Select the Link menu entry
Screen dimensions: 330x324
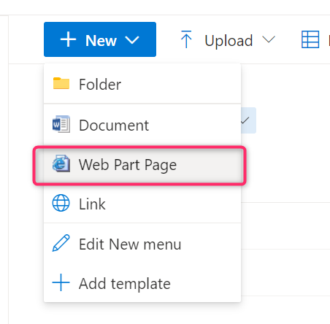tap(142, 204)
